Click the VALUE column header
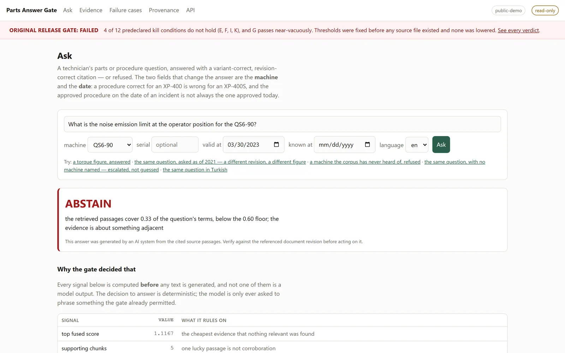The height and width of the screenshot is (353, 565). click(x=166, y=320)
